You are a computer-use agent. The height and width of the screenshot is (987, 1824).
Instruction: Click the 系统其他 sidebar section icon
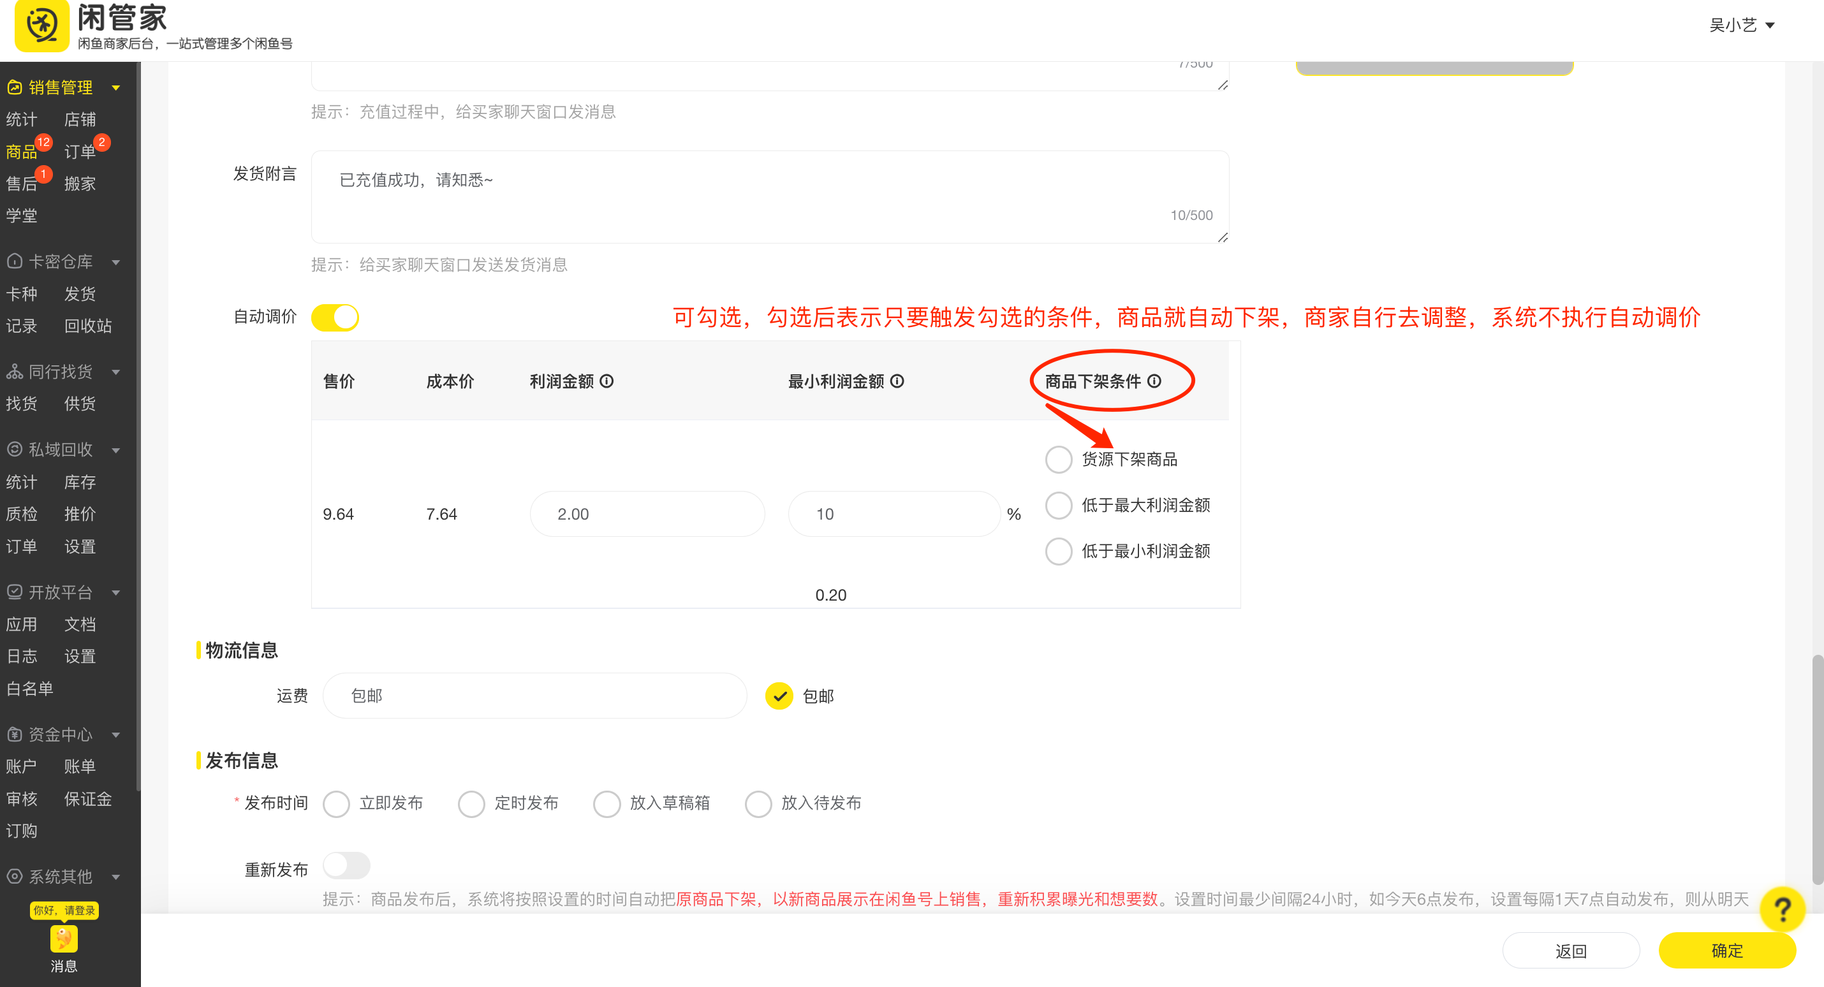tap(15, 877)
